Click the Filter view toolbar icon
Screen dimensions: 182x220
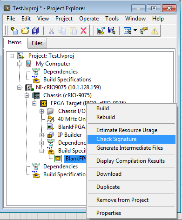point(128,30)
